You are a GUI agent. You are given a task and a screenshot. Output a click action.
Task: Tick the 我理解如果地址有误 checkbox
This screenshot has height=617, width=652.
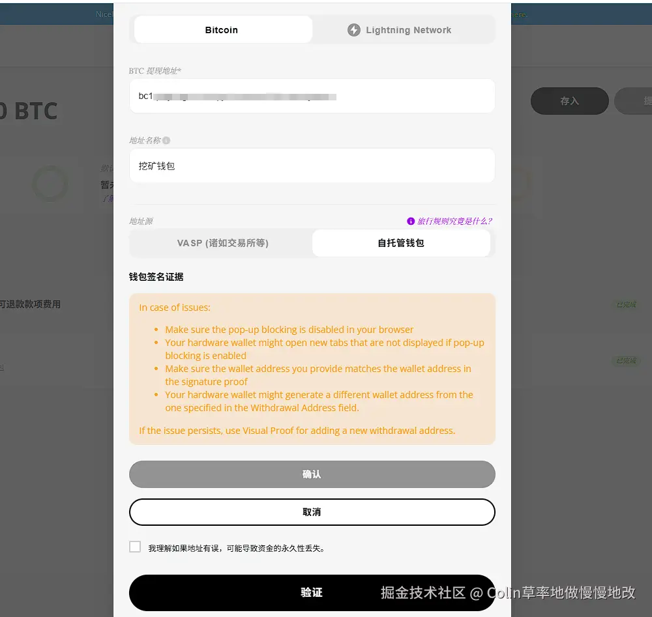(135, 547)
